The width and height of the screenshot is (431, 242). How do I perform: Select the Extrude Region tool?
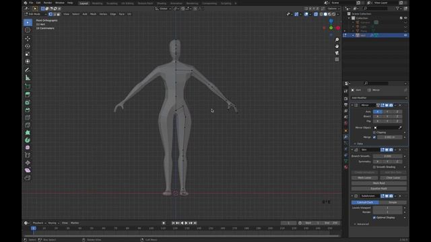(28, 95)
